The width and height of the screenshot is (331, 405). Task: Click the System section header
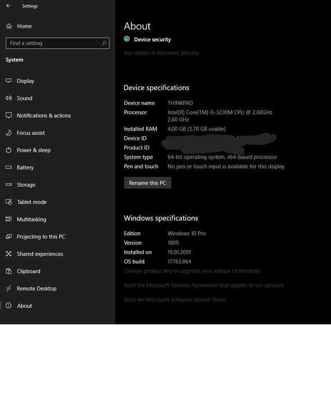pyautogui.click(x=14, y=60)
